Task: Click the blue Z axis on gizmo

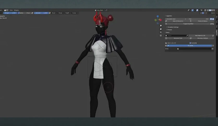Action: point(158,16)
